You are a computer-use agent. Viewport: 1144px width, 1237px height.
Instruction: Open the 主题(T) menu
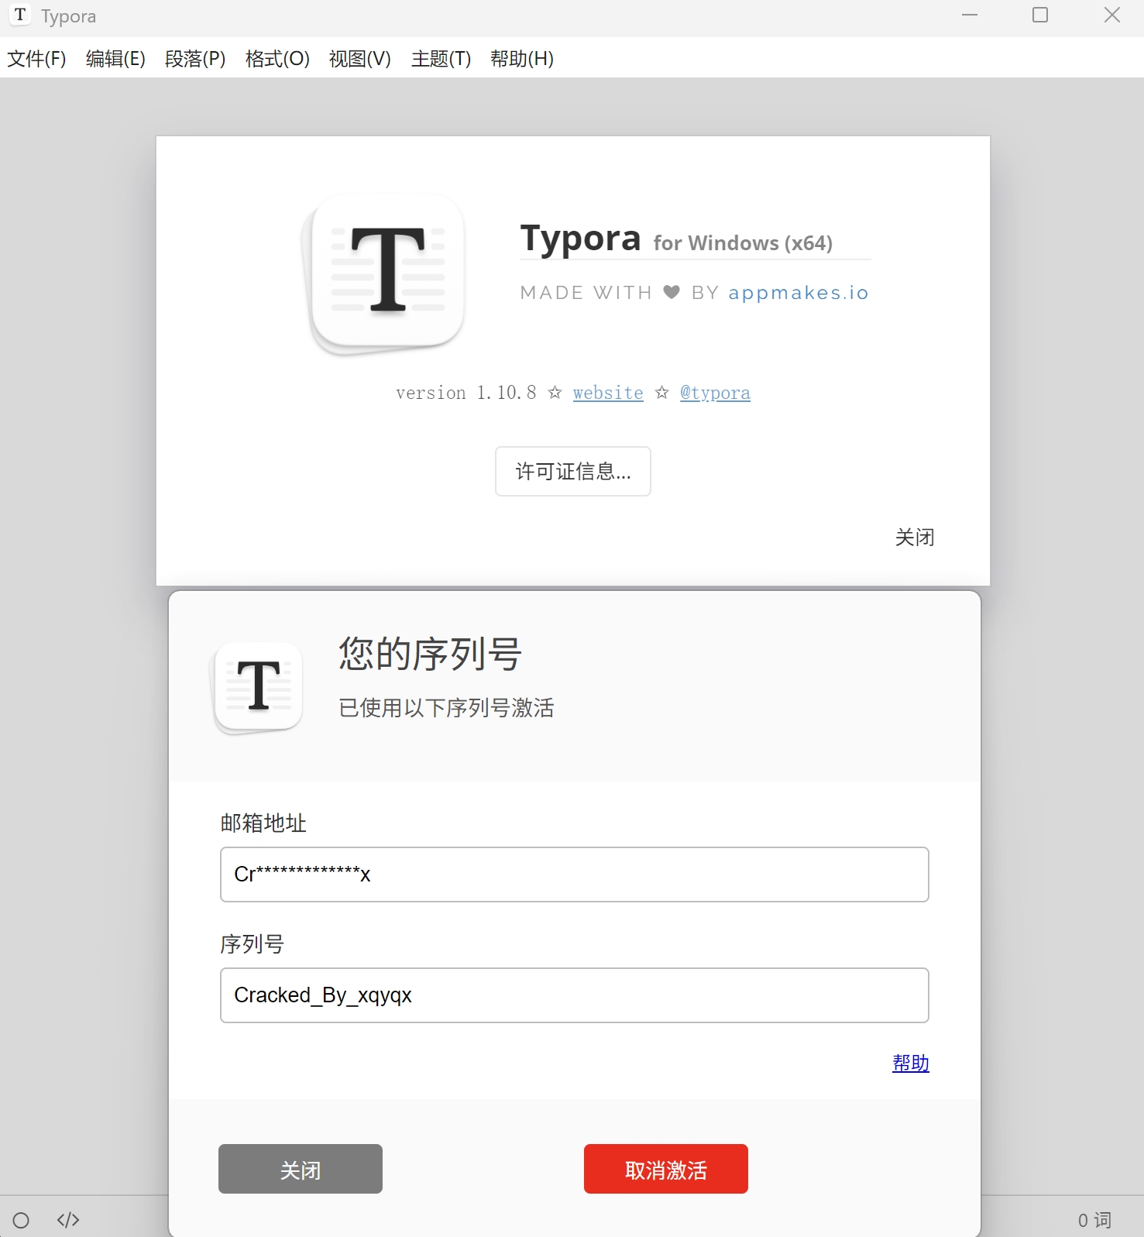point(441,59)
